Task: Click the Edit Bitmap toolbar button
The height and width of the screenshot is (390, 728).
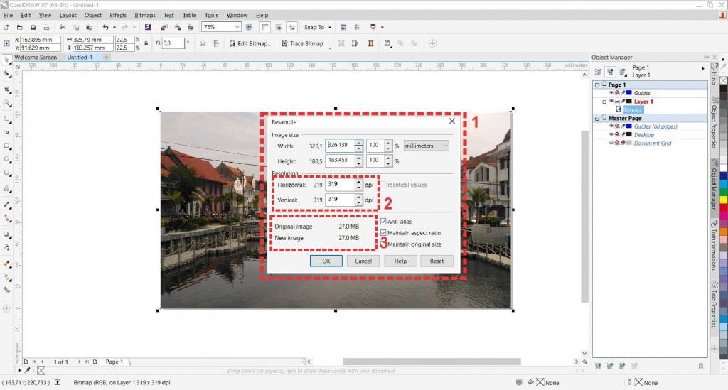Action: click(250, 43)
